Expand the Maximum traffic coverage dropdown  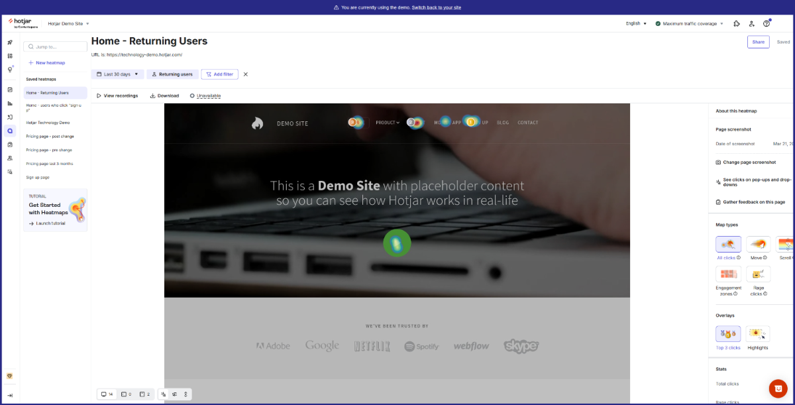[689, 23]
